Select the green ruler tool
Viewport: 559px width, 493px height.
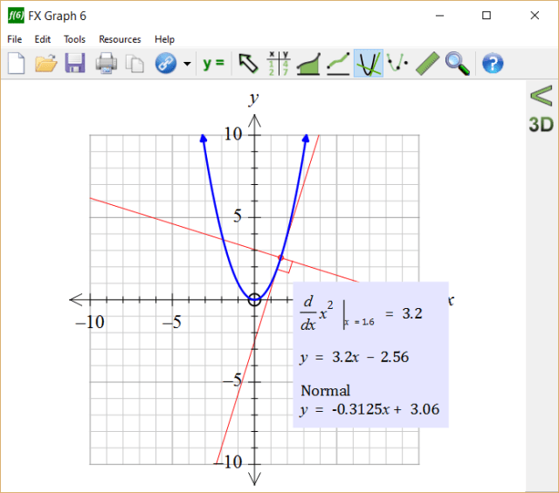coord(427,64)
